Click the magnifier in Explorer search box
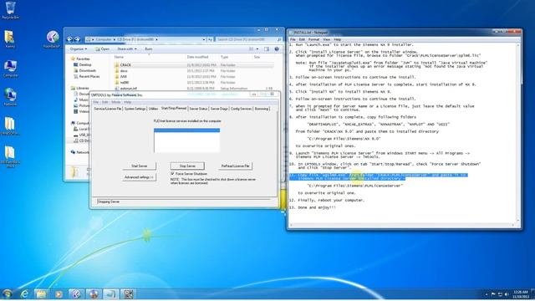Screen dimensions: 535x301 [279, 39]
